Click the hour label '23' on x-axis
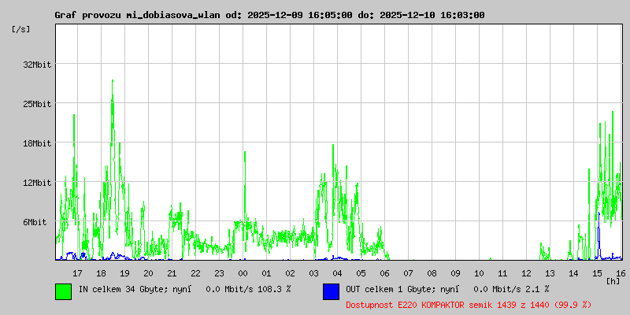Viewport: 630px width, 315px height. point(219,273)
